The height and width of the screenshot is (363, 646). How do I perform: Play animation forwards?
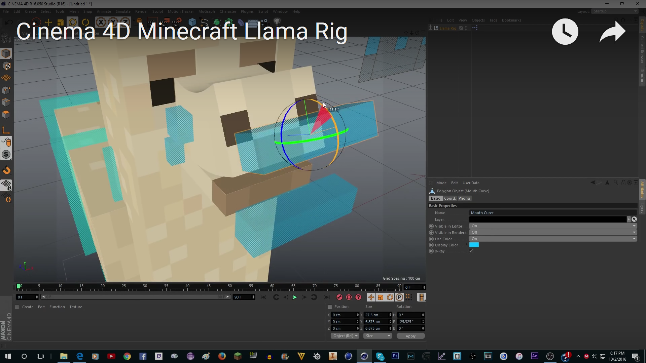(x=295, y=297)
